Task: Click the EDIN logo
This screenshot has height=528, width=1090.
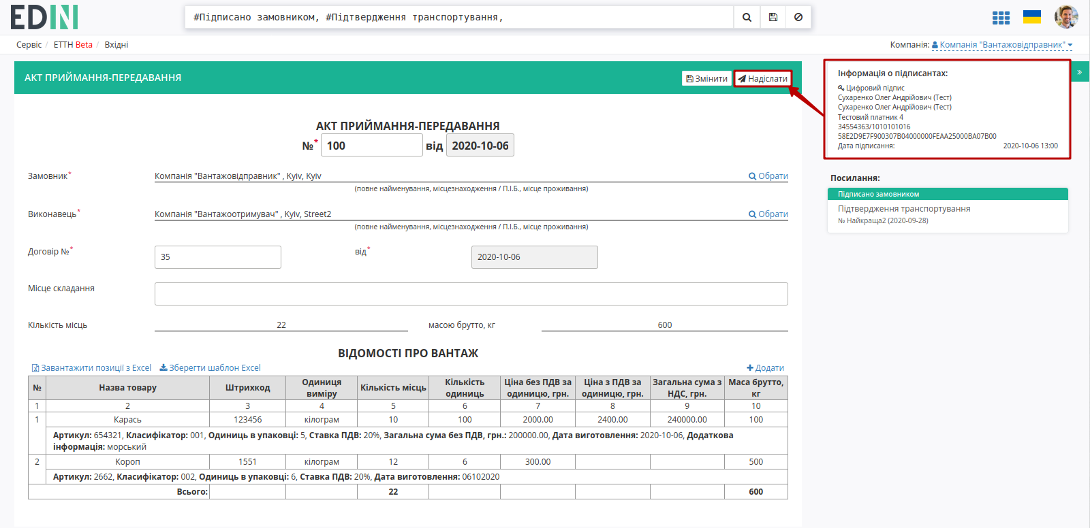Action: [44, 17]
